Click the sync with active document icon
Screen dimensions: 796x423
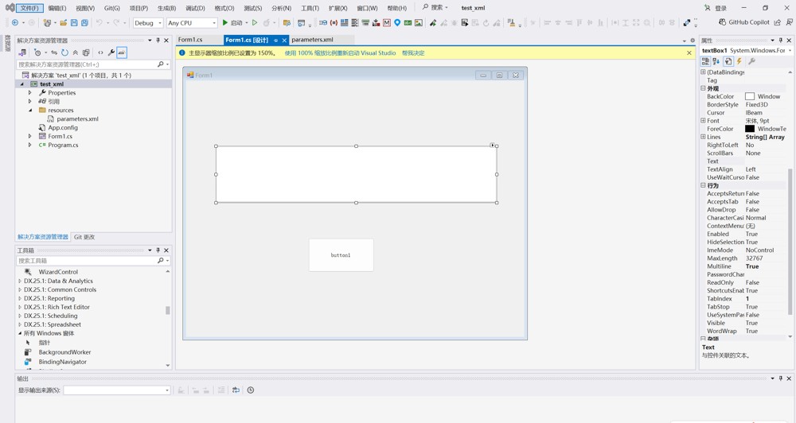click(54, 52)
